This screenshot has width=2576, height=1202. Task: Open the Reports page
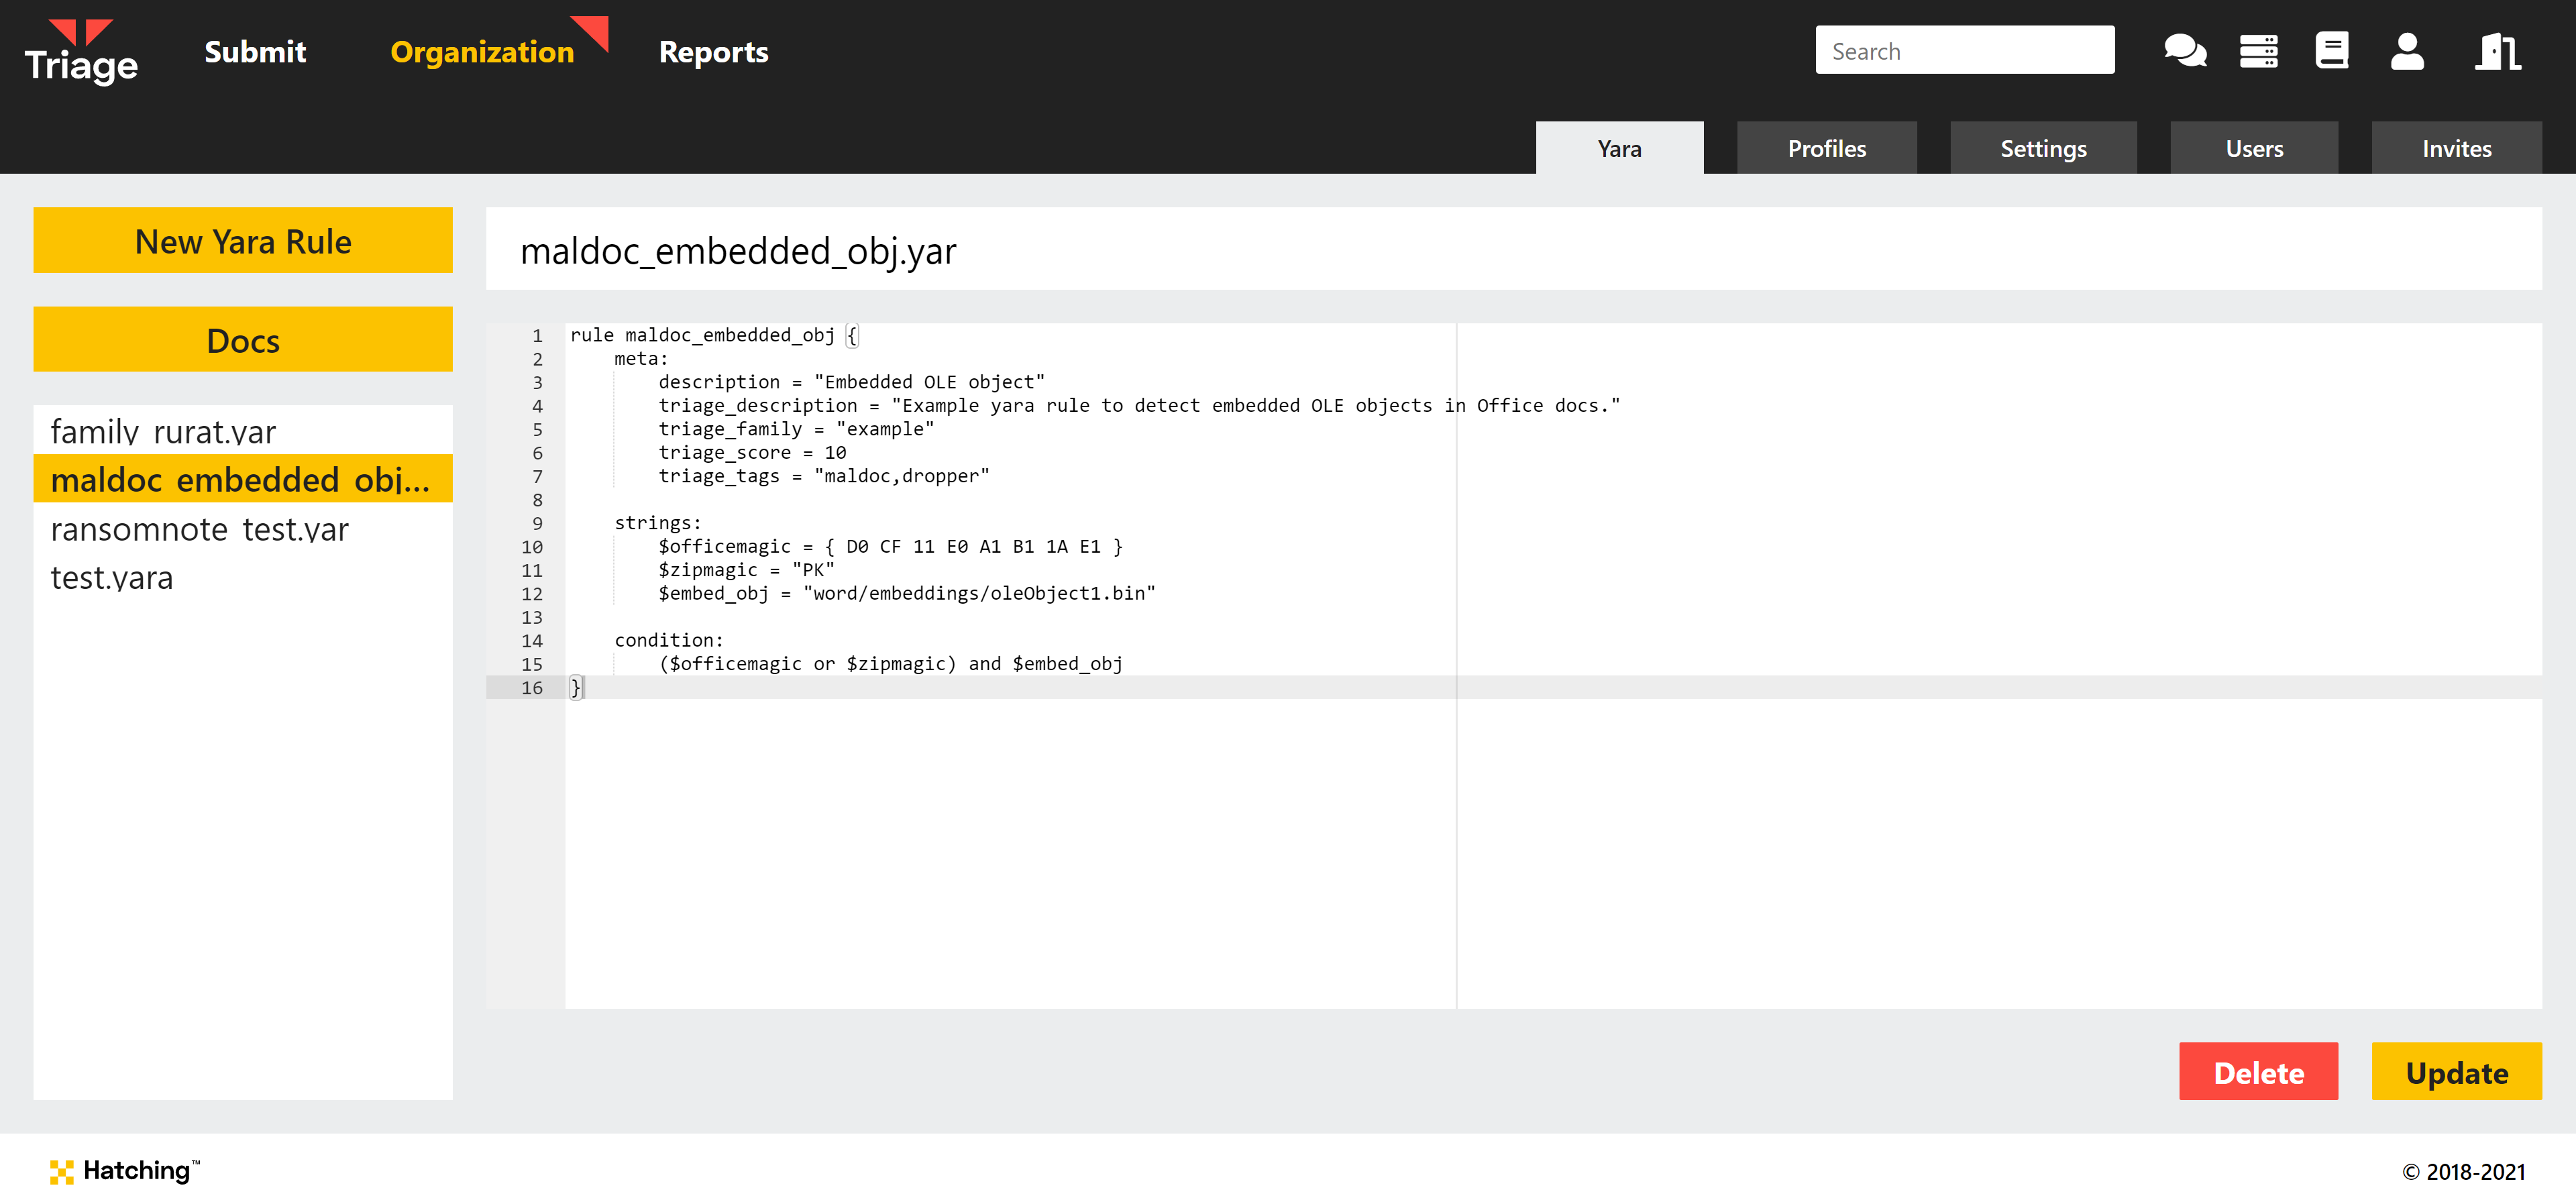point(713,52)
